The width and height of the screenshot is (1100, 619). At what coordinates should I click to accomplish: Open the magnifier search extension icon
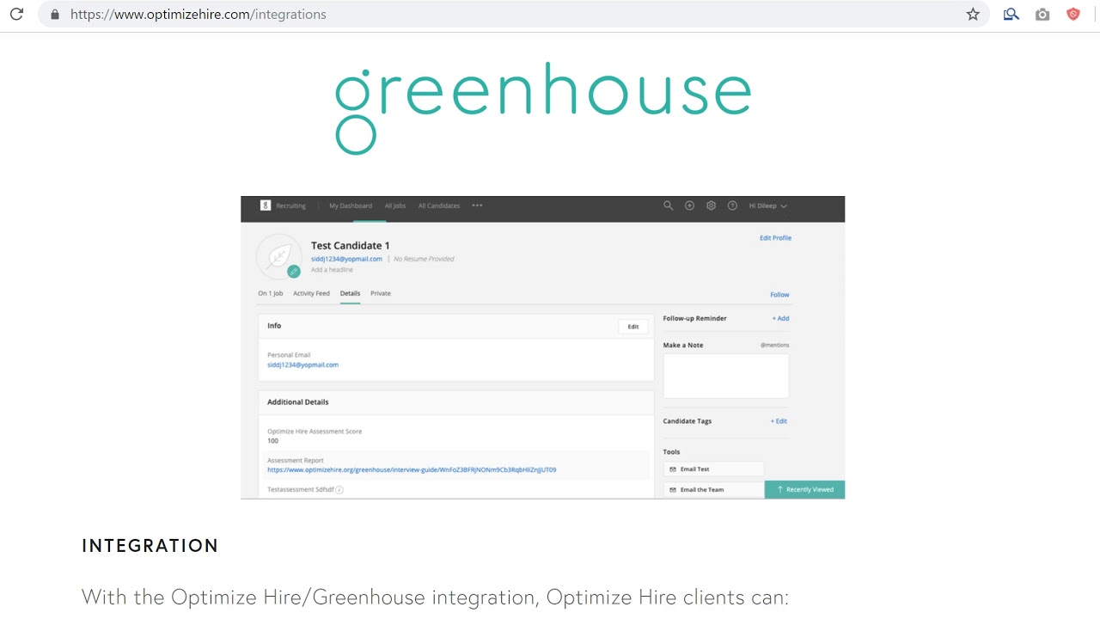click(1011, 14)
